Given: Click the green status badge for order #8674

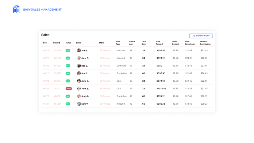Looking at the screenshot, I should (x=68, y=96).
